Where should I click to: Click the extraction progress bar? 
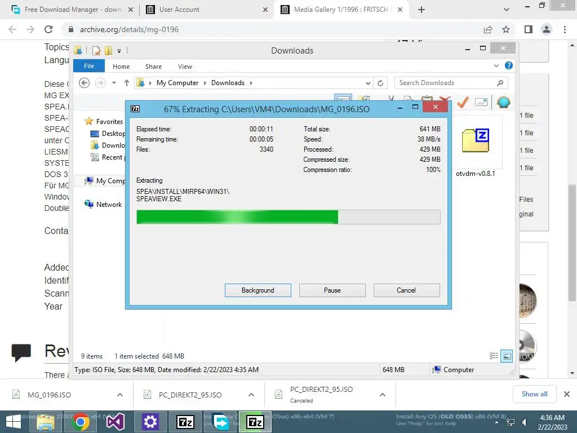click(288, 217)
